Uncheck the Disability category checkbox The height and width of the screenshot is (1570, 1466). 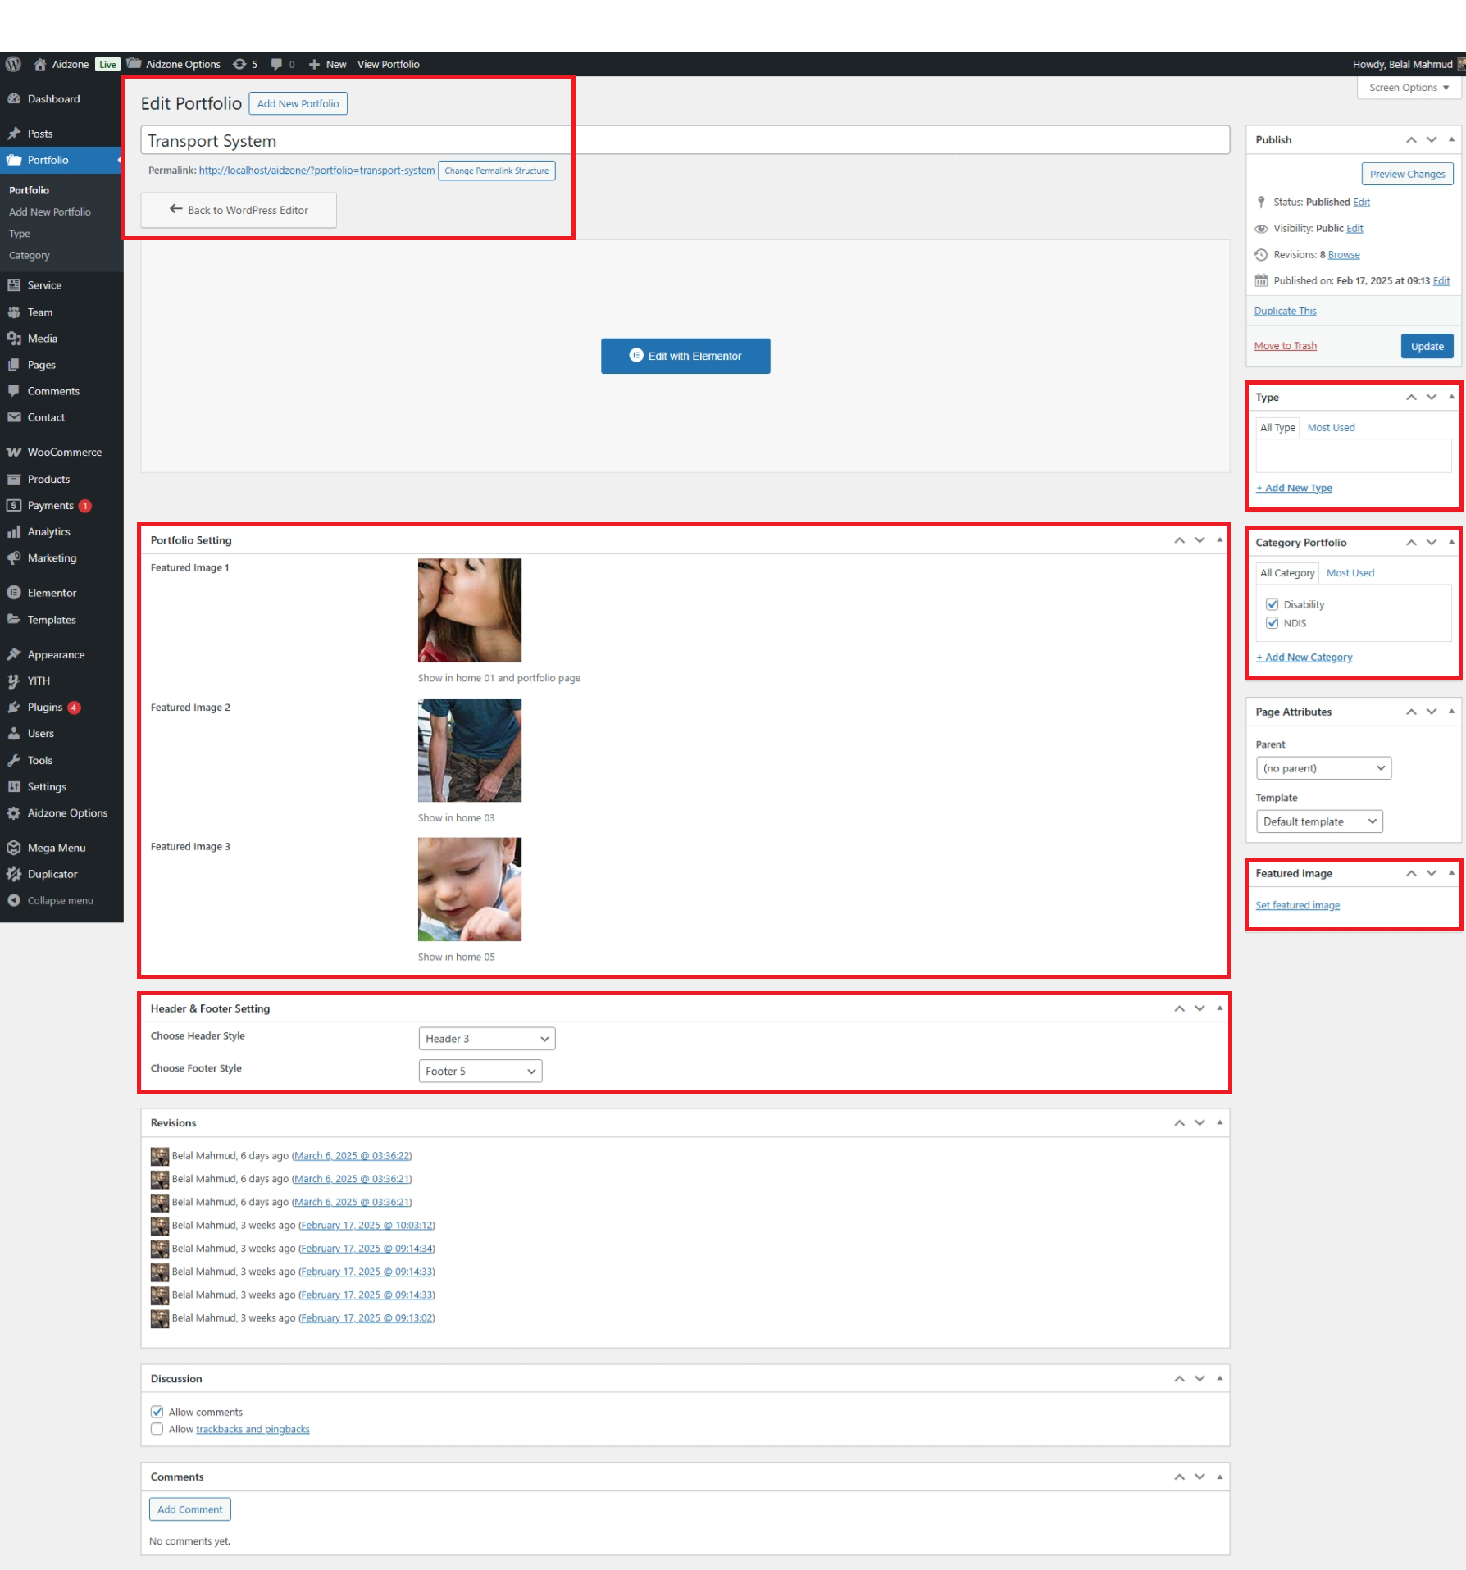click(x=1272, y=604)
